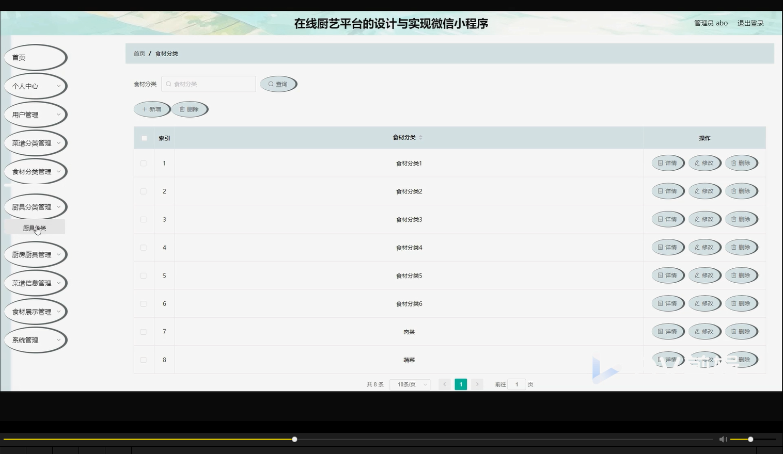Open 详情 for 肉类 row
The height and width of the screenshot is (454, 783).
(668, 332)
